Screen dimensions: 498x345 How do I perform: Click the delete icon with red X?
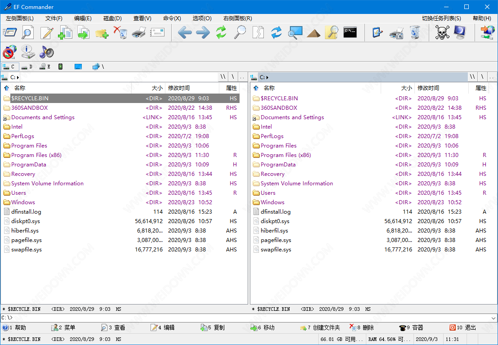coord(120,32)
